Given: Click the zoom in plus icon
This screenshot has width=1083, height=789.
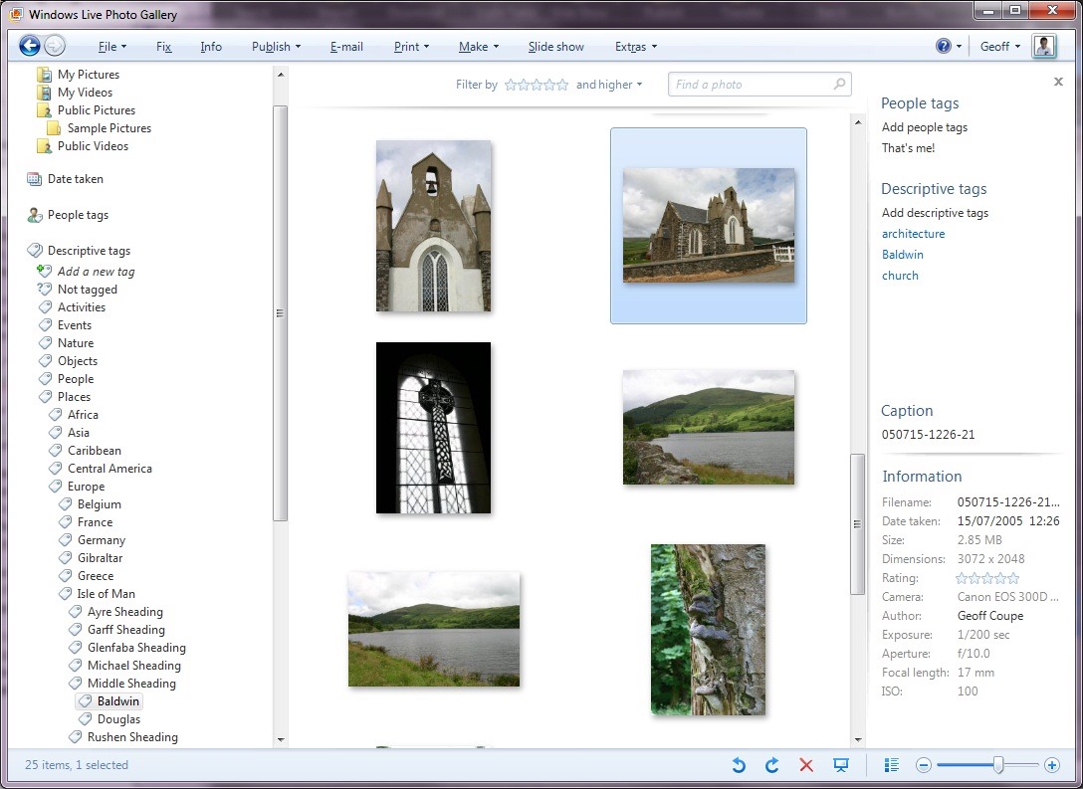Looking at the screenshot, I should click(x=1052, y=765).
